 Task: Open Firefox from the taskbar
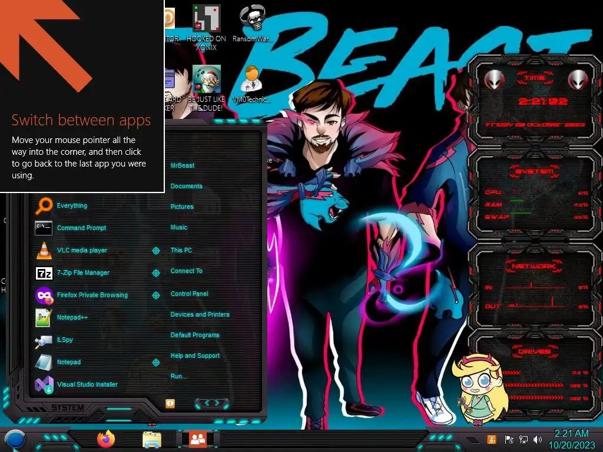pos(106,439)
